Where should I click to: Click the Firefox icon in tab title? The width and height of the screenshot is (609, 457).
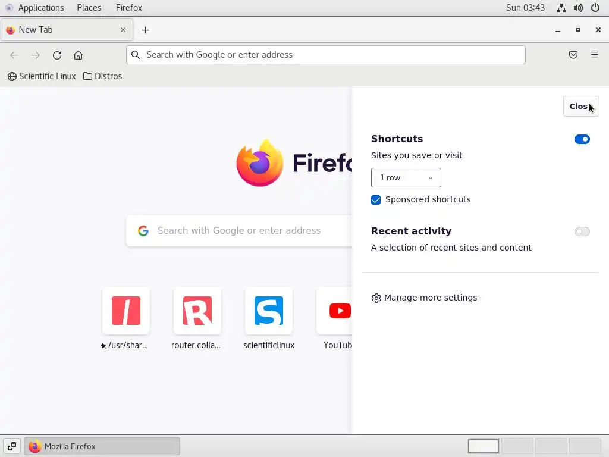coord(11,30)
